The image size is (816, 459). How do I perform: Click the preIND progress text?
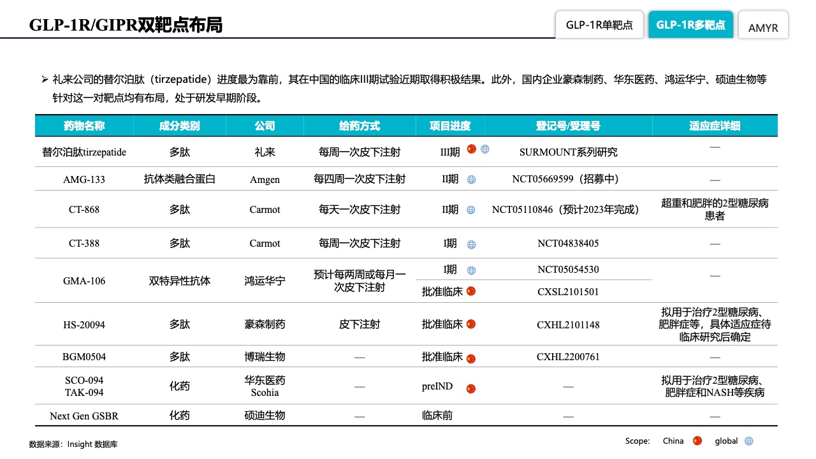[x=437, y=386]
